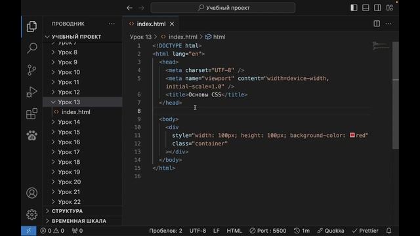Open the Search view in activity bar

(x=31, y=48)
